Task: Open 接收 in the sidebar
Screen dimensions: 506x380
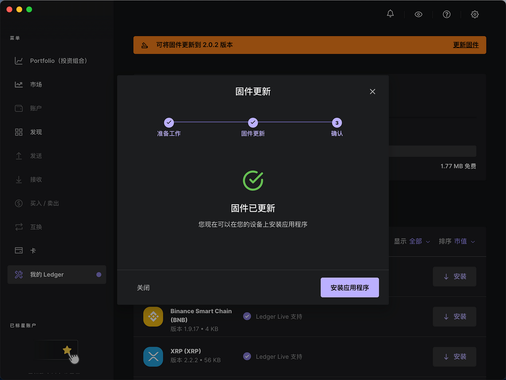Action: coord(57,180)
